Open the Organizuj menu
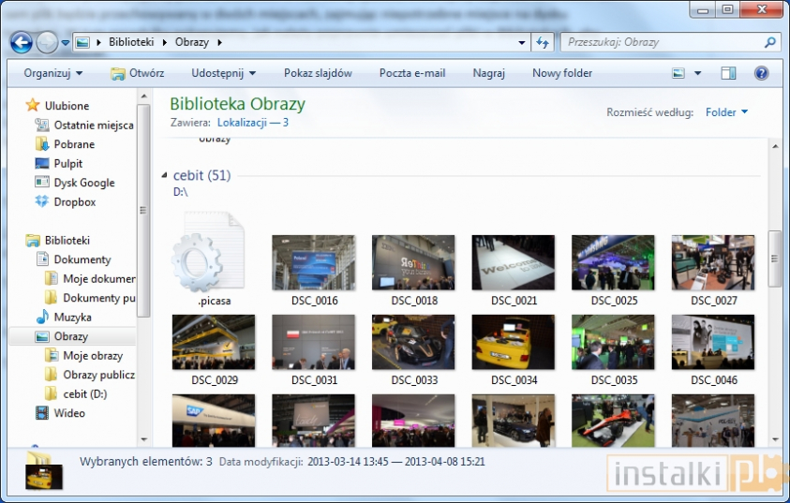Image resolution: width=790 pixels, height=503 pixels. coord(52,73)
